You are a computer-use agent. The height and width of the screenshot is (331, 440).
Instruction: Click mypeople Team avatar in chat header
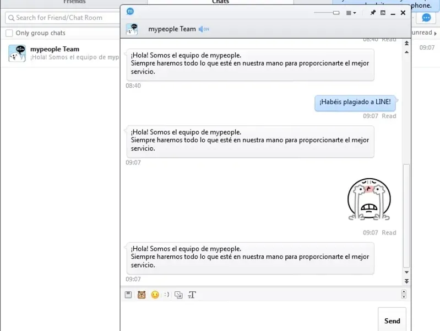[x=132, y=29]
